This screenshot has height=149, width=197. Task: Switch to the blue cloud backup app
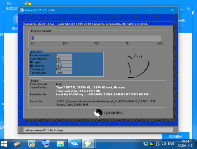(74, 144)
